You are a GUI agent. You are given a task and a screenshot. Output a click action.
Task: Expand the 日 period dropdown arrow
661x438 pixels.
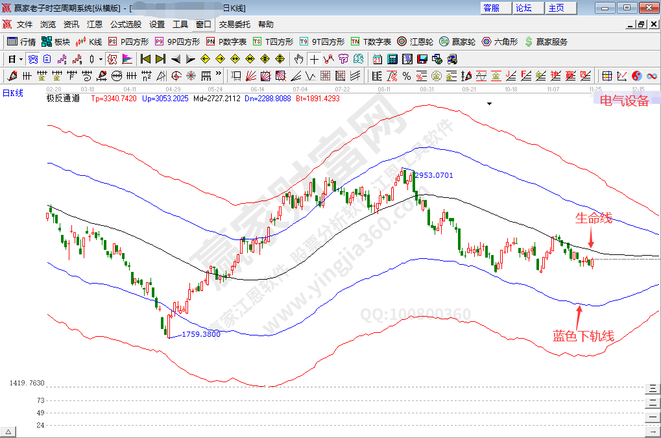coord(21,59)
